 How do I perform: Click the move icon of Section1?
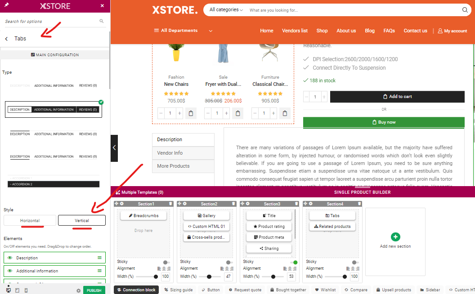pyautogui.click(x=117, y=204)
